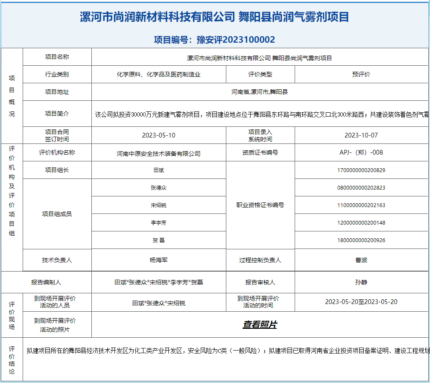Click the 项目组成员 label cell
The height and width of the screenshot is (383, 430).
[x=57, y=214]
